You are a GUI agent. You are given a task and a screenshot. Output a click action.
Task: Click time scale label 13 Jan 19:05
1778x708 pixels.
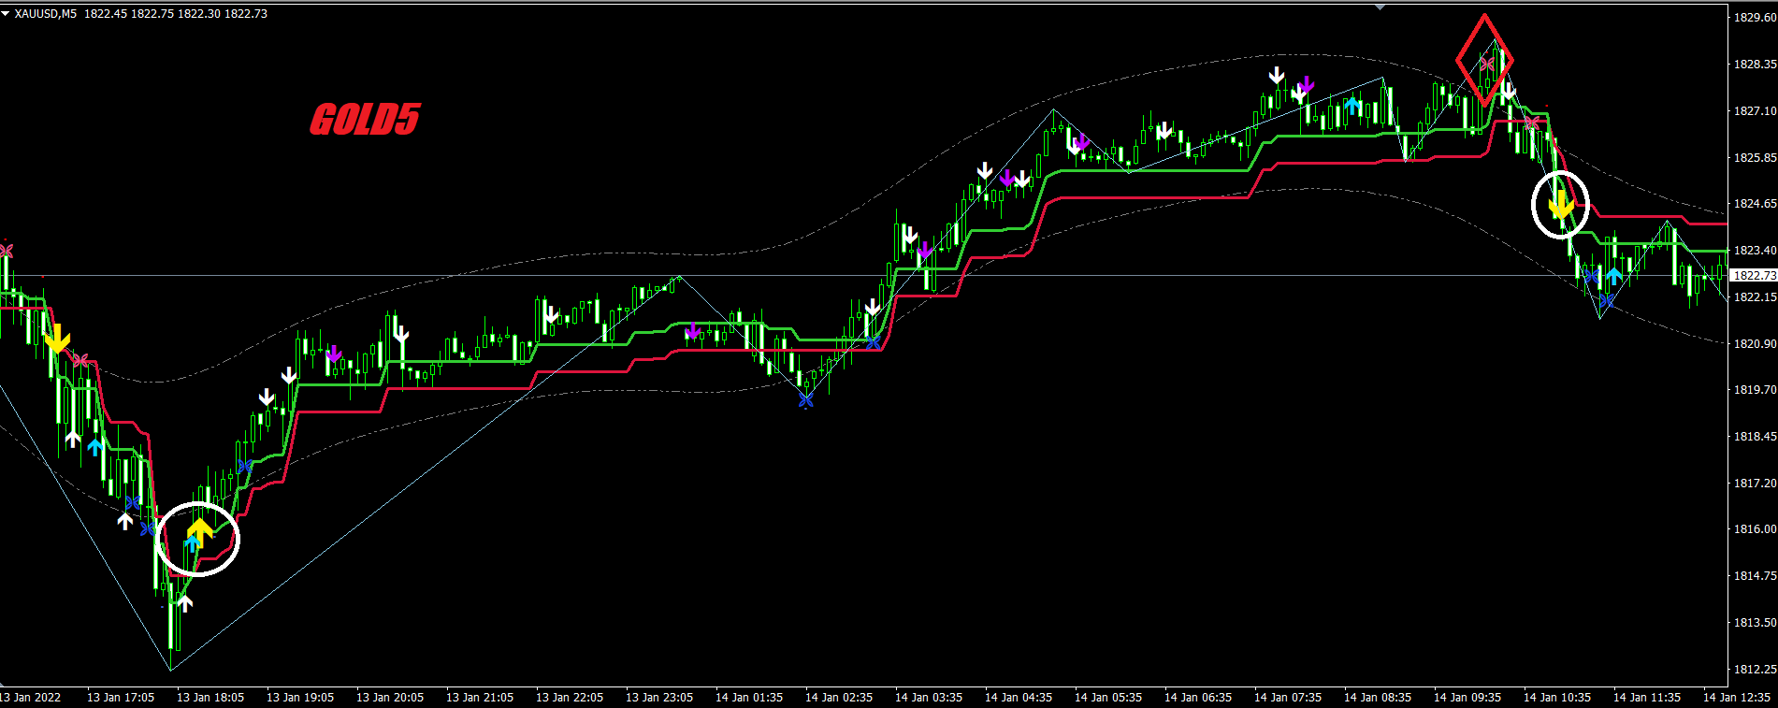point(300,698)
